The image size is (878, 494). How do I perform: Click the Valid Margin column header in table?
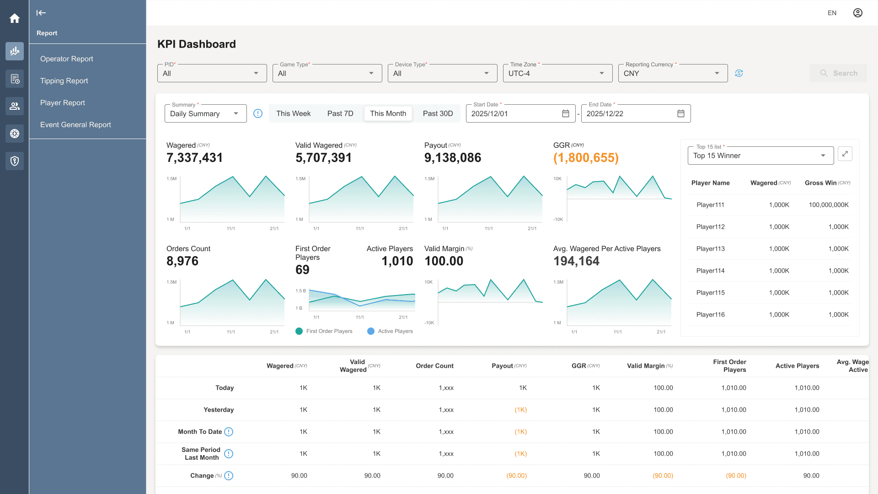coord(650,366)
